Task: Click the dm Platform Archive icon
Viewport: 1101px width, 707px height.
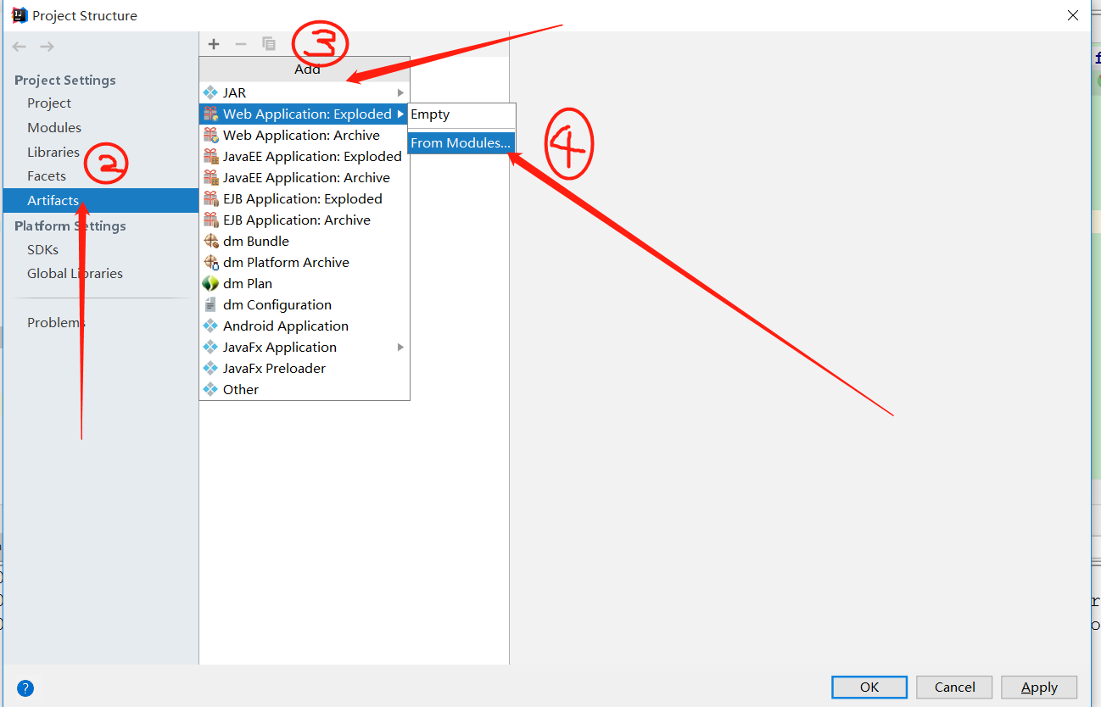Action: pyautogui.click(x=210, y=262)
